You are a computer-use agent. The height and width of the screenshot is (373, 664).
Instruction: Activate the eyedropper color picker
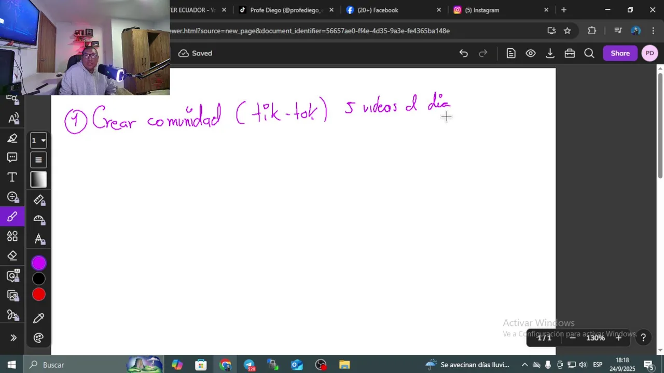39,318
